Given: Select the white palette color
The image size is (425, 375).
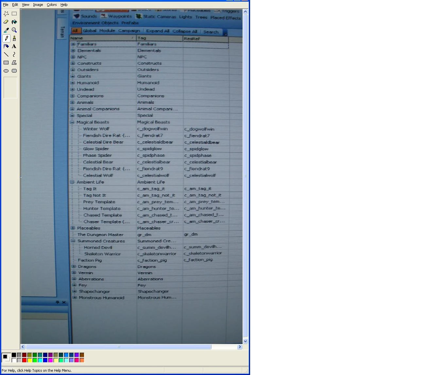Looking at the screenshot, I should pos(14,360).
